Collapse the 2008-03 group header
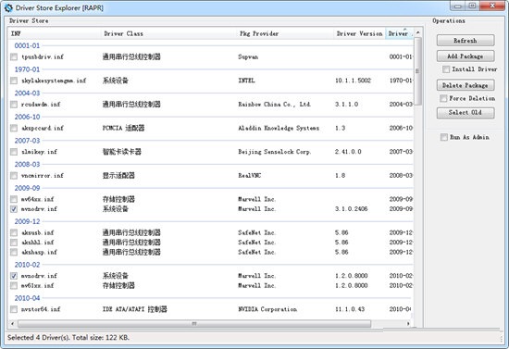The height and width of the screenshot is (349, 509). coord(27,164)
